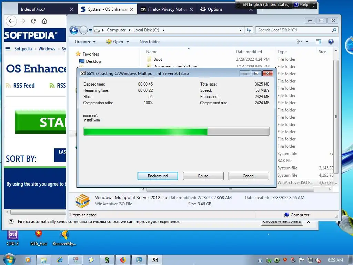Open Softpedia hamburger menu
Screen dimensions: 353x265
tap(8, 49)
